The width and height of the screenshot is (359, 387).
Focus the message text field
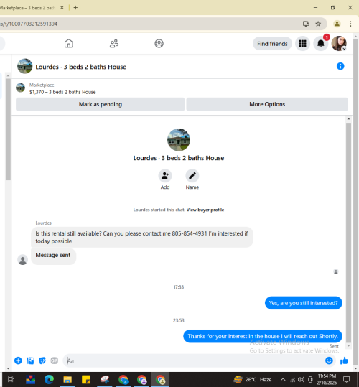194,361
